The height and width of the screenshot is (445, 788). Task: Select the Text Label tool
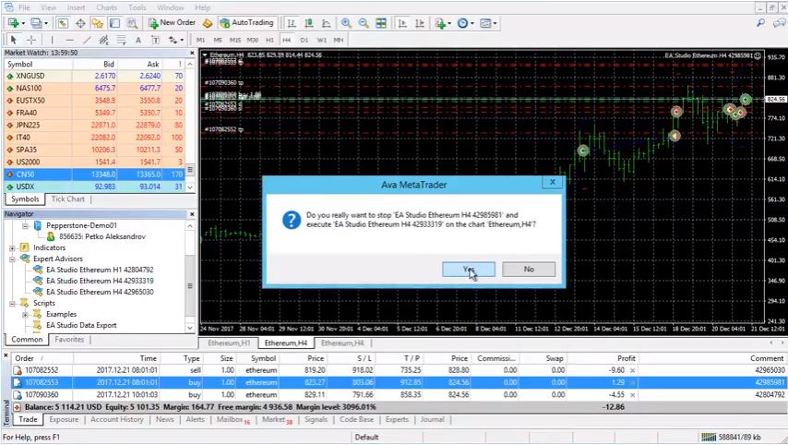tap(155, 41)
